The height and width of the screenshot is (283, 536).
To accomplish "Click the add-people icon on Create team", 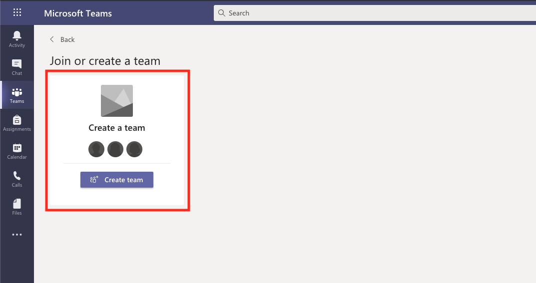I will (x=94, y=180).
